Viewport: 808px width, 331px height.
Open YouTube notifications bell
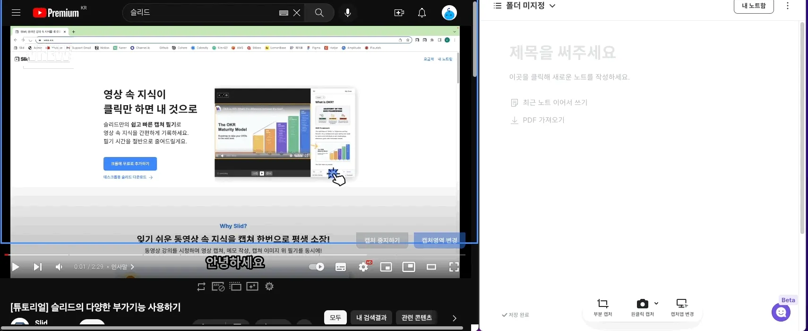[x=422, y=13]
